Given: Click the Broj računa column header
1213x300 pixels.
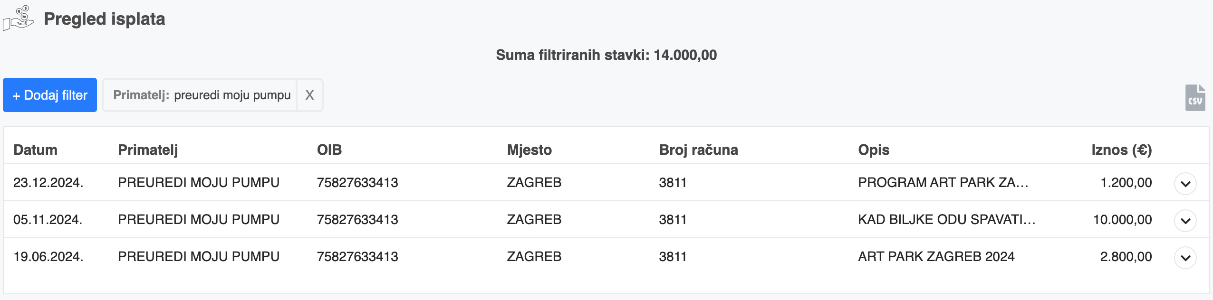Looking at the screenshot, I should pos(699,150).
